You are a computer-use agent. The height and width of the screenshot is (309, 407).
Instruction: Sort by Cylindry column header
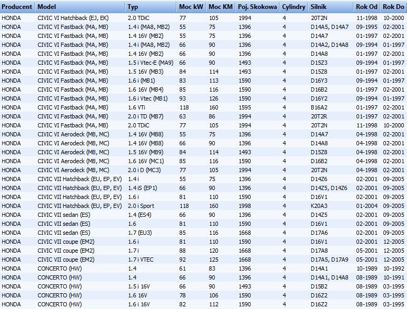click(294, 7)
